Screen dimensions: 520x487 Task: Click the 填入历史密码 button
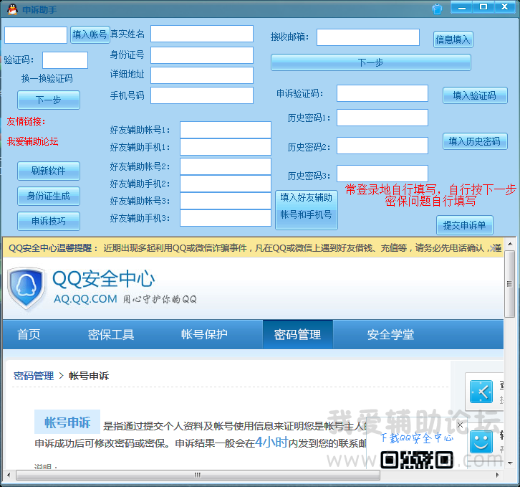[475, 141]
